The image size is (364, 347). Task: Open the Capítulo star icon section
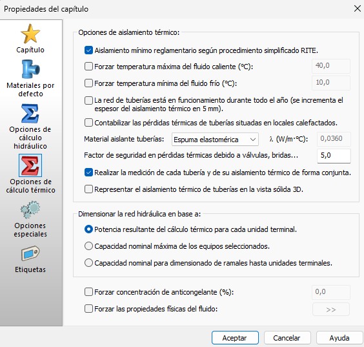coord(30,34)
